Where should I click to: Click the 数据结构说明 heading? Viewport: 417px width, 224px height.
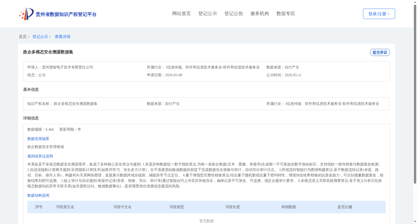tap(38, 195)
